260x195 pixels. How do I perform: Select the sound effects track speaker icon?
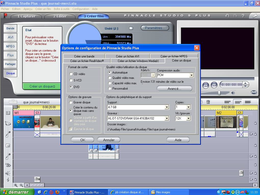point(8,173)
